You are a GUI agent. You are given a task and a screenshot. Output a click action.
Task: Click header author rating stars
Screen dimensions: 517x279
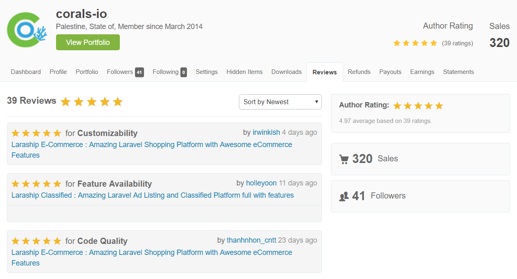coord(415,43)
